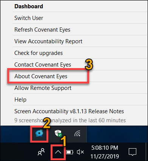
Task: Open the Action Center notifications icon
Action: click(133, 152)
